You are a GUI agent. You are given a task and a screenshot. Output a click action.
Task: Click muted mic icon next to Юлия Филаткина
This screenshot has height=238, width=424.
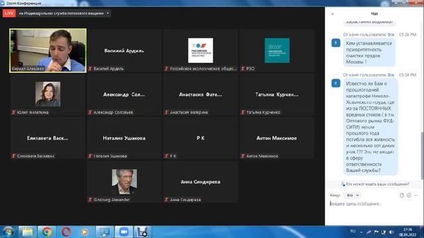pyautogui.click(x=14, y=112)
